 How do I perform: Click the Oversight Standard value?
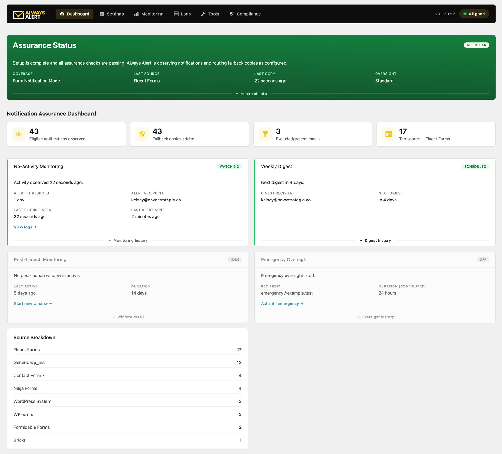(x=384, y=81)
